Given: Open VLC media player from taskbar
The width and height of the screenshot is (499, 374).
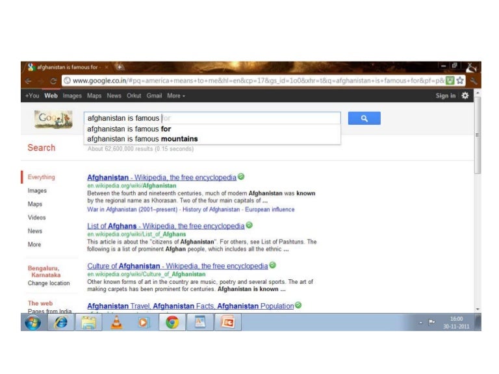Looking at the screenshot, I should click(x=116, y=322).
